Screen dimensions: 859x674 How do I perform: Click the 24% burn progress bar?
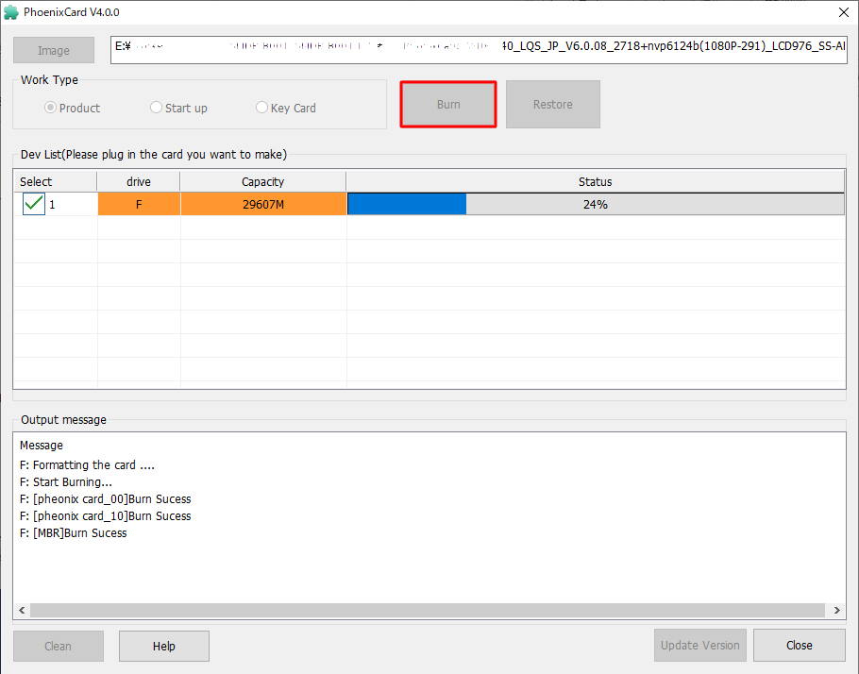(x=595, y=204)
